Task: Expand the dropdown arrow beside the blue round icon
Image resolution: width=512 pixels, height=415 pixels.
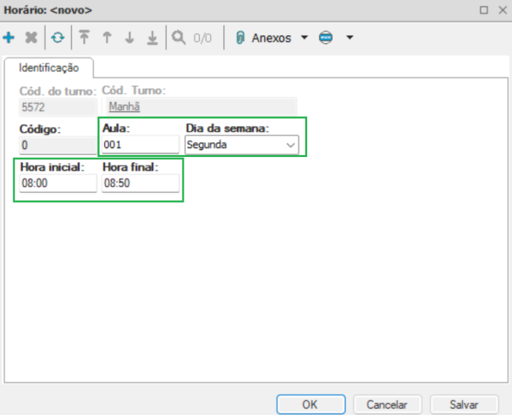Action: click(350, 38)
